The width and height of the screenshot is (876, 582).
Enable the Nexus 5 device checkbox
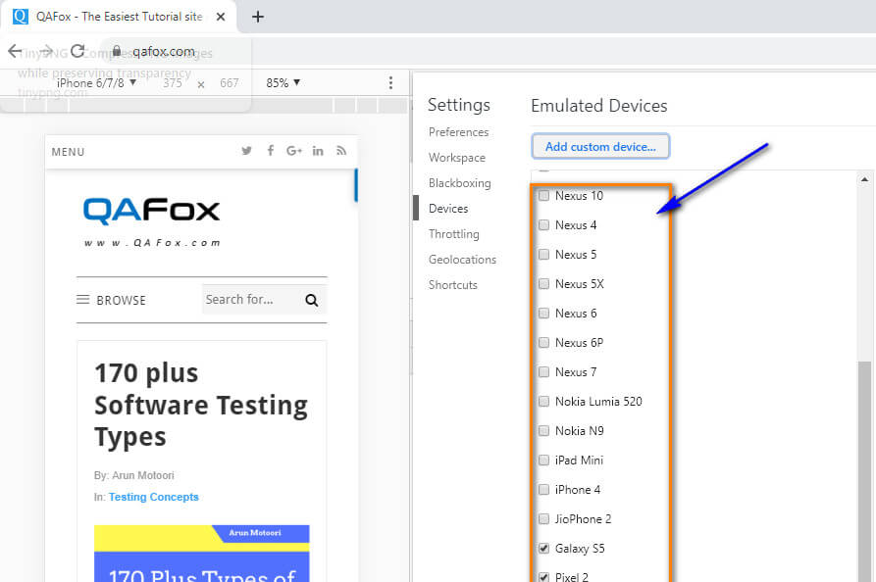pyautogui.click(x=543, y=255)
